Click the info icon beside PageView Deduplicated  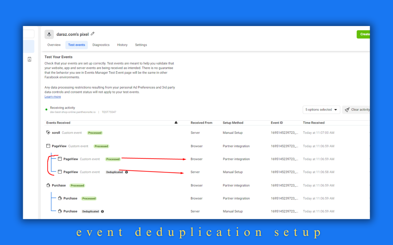click(126, 172)
